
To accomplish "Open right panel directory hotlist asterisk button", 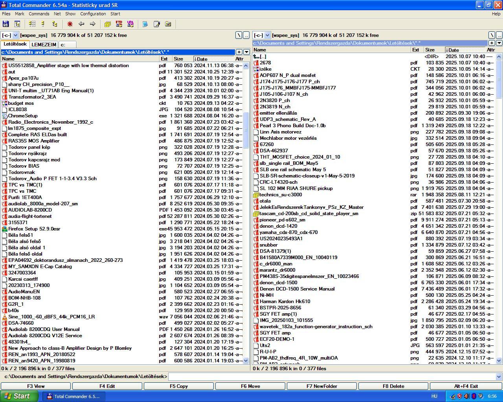I will click(x=492, y=43).
